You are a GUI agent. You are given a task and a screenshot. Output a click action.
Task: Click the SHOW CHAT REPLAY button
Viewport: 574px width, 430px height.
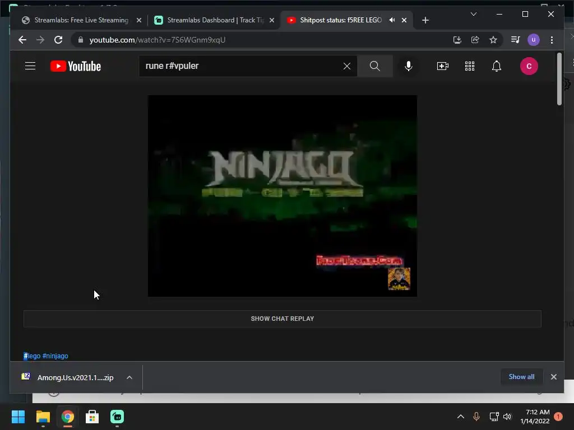coord(283,319)
